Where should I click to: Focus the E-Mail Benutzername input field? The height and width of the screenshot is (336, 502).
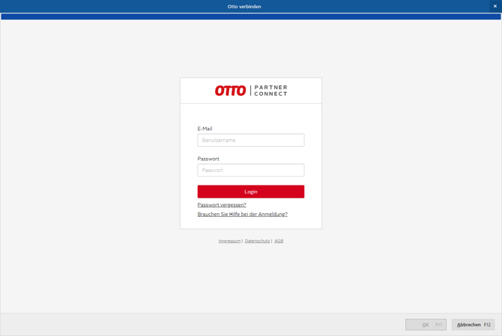[x=250, y=140]
